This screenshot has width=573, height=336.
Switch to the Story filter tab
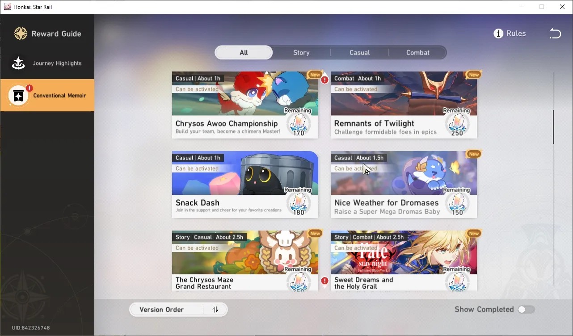pyautogui.click(x=301, y=53)
